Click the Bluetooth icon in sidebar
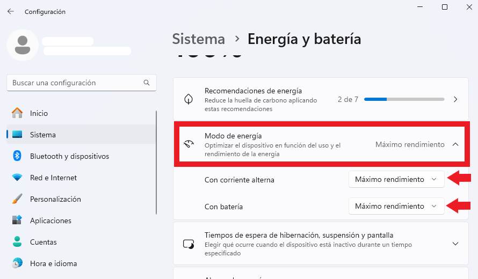Viewport: 478px width, 279px height. [17, 156]
